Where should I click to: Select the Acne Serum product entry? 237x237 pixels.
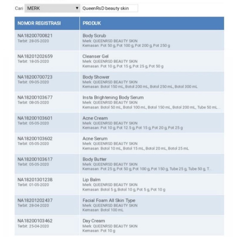[x=95, y=138]
